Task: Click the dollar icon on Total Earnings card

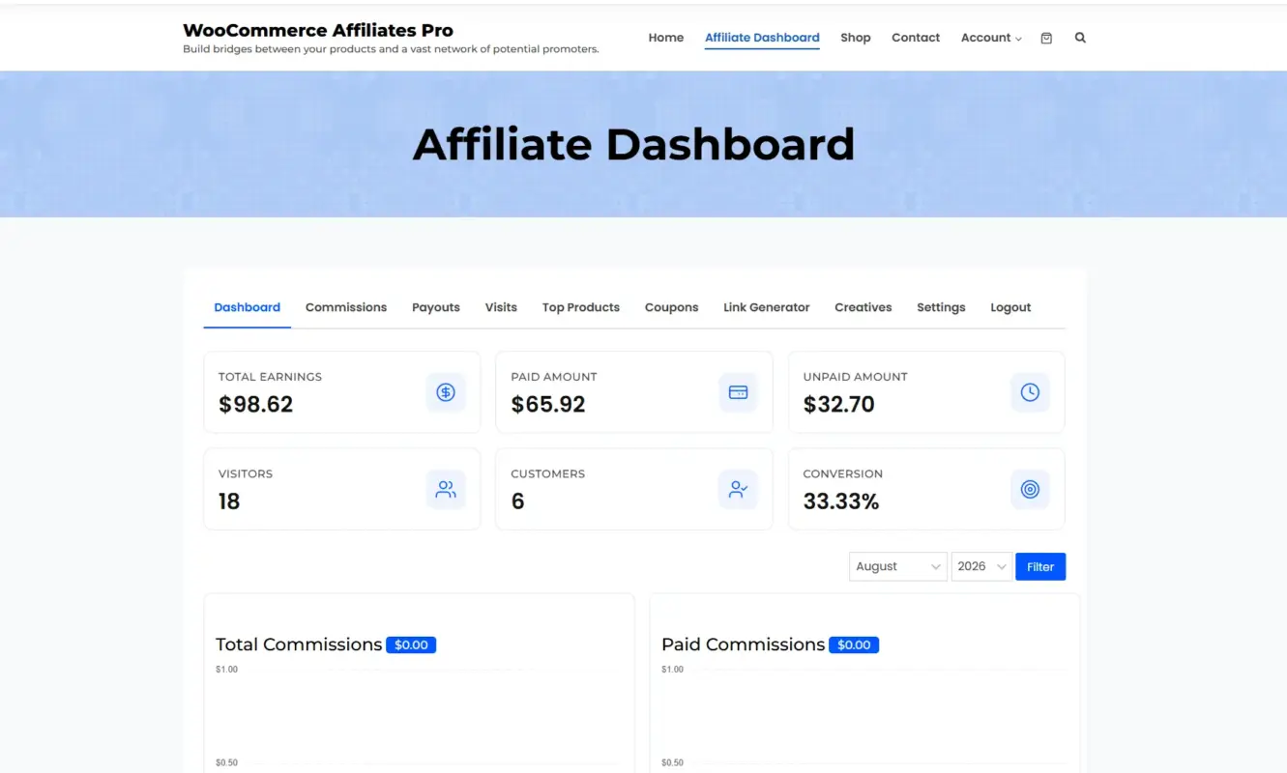Action: coord(446,392)
